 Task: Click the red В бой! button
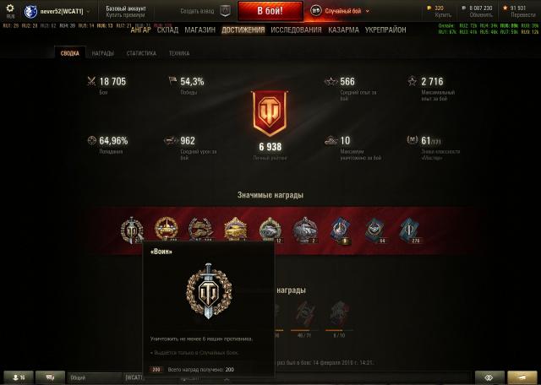tap(270, 11)
